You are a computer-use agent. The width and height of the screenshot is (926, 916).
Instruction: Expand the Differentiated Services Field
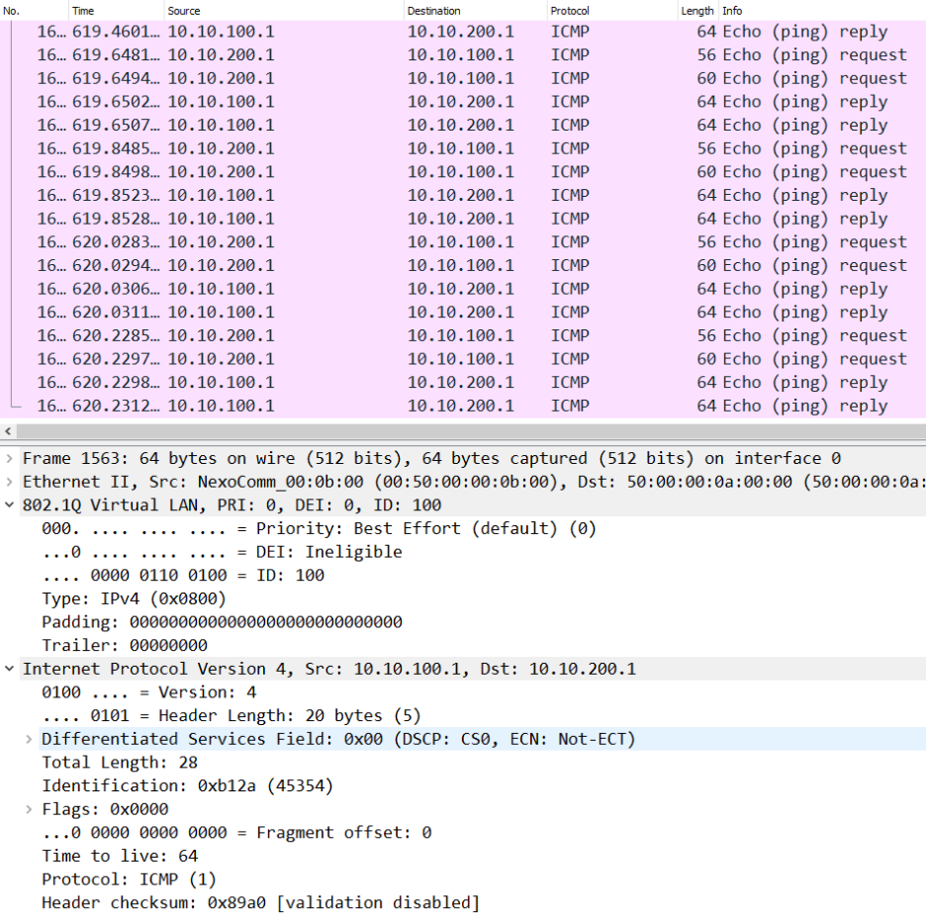click(30, 740)
